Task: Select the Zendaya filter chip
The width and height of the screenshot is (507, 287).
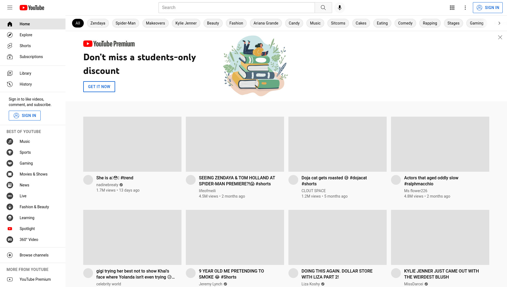Action: pyautogui.click(x=98, y=23)
